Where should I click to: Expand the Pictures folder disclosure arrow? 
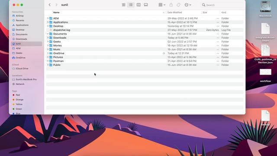coord(48,57)
